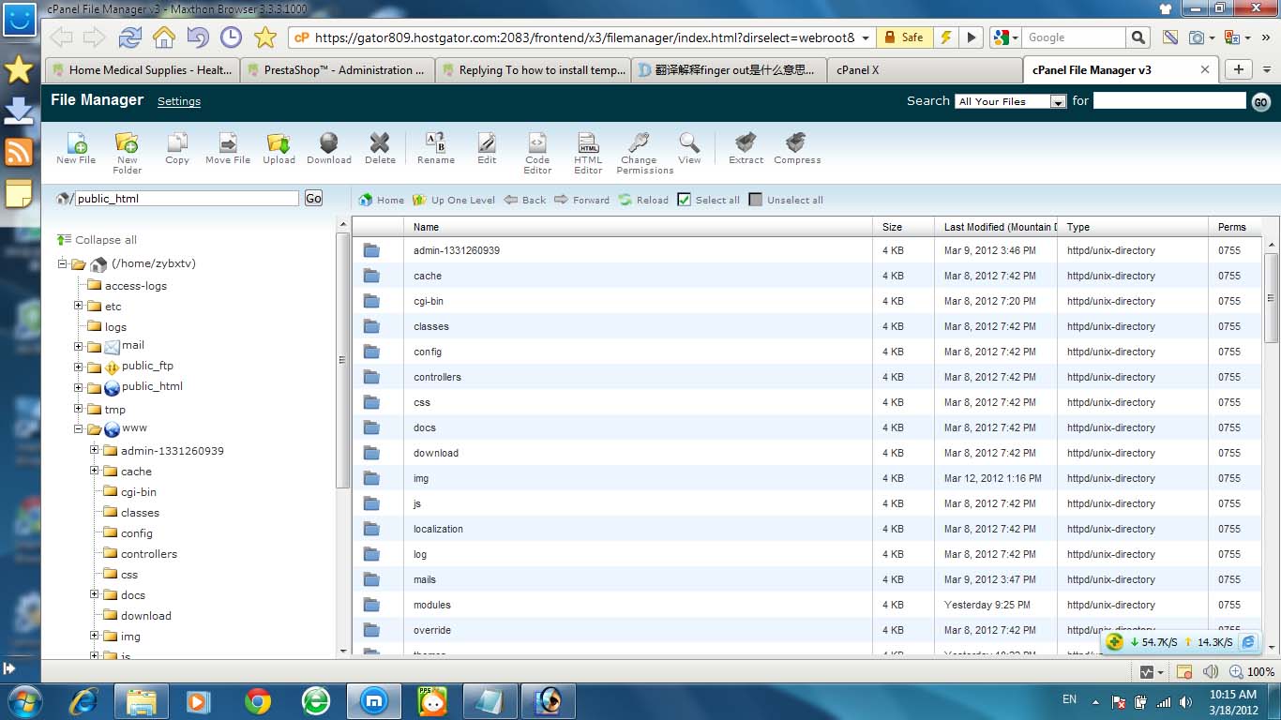Expand the mail folder in tree
The height and width of the screenshot is (720, 1281).
click(x=79, y=346)
